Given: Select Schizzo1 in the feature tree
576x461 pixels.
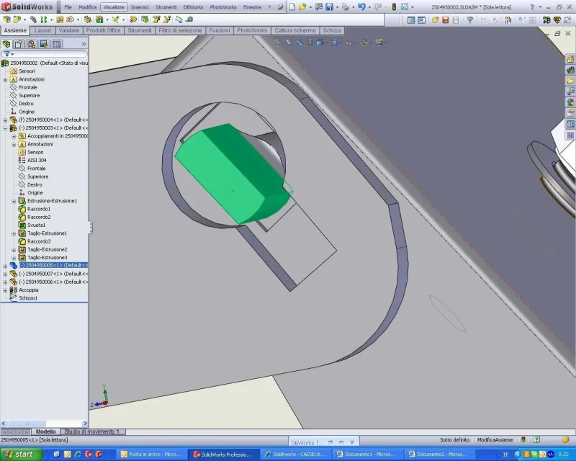Looking at the screenshot, I should tap(28, 298).
